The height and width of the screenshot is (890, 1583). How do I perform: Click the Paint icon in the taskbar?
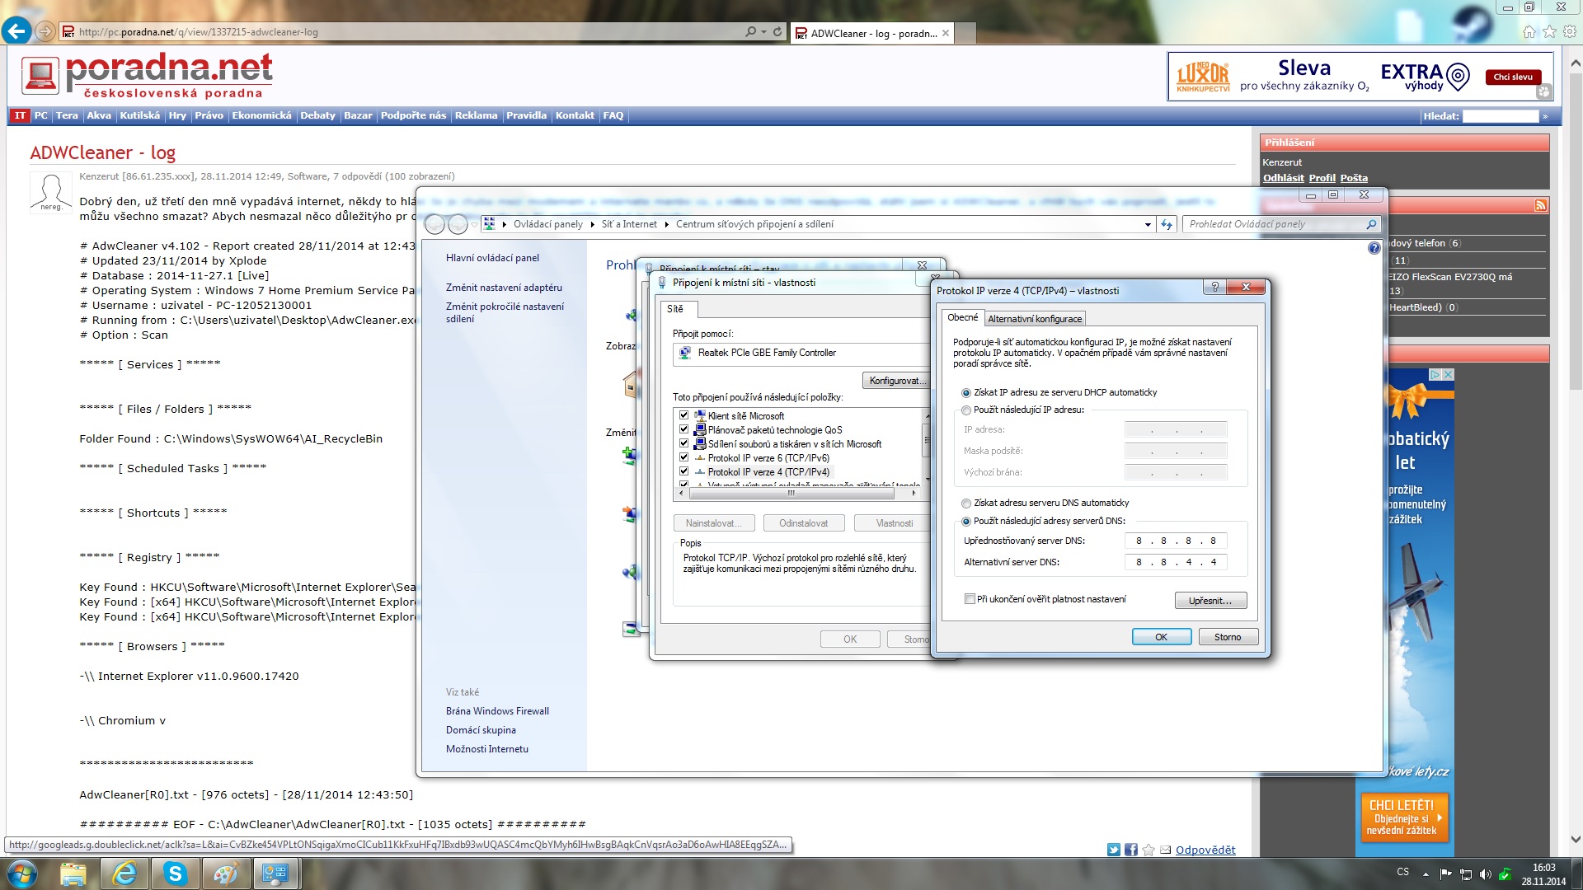pos(225,874)
